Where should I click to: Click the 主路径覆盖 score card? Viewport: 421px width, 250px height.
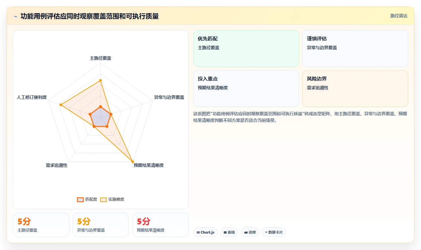pyautogui.click(x=41, y=225)
